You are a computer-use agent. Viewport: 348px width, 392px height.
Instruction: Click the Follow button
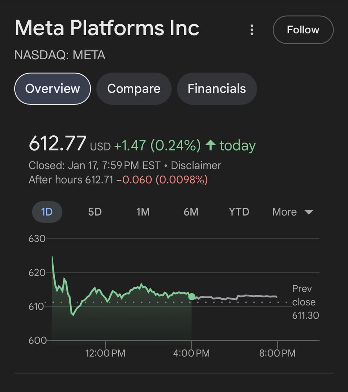click(303, 30)
